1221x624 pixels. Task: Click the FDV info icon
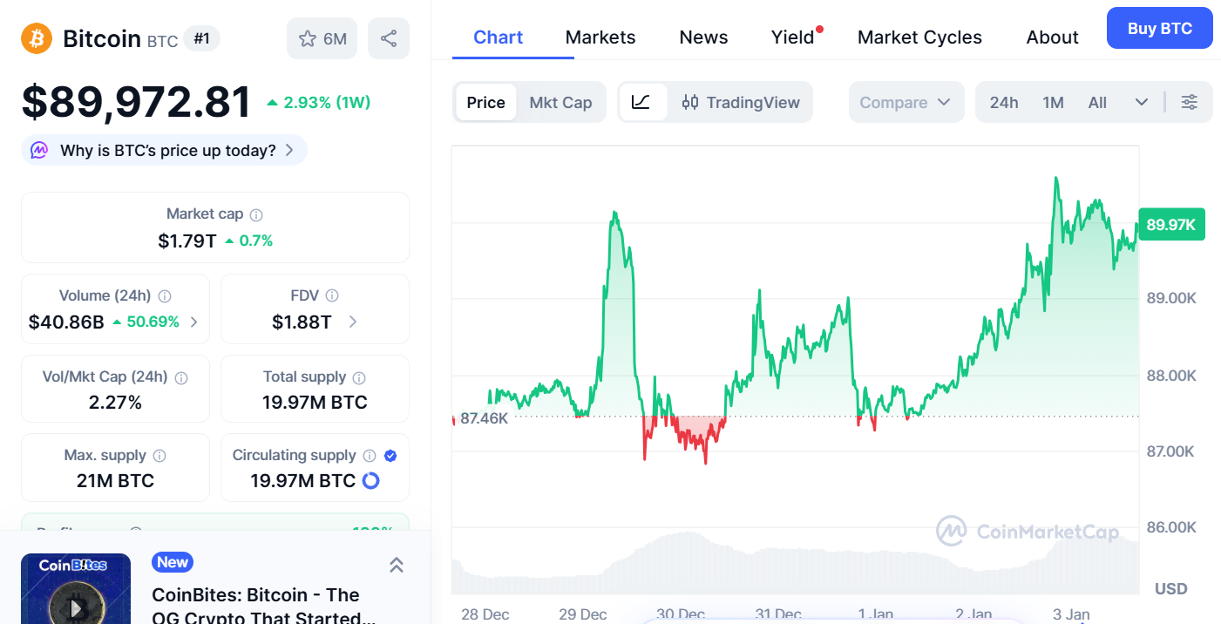[x=332, y=295]
